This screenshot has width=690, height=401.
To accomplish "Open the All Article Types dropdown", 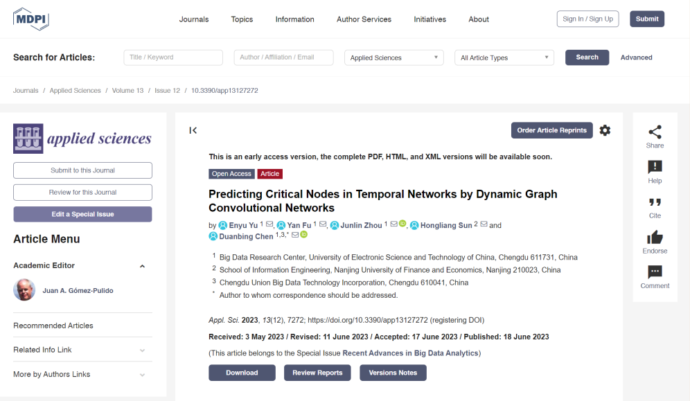I will [504, 57].
